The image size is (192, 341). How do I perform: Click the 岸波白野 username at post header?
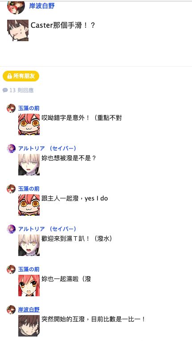point(42,6)
